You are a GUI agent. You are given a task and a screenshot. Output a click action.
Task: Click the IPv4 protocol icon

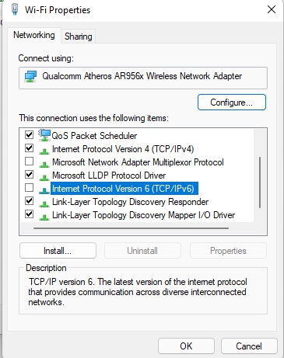coord(44,151)
